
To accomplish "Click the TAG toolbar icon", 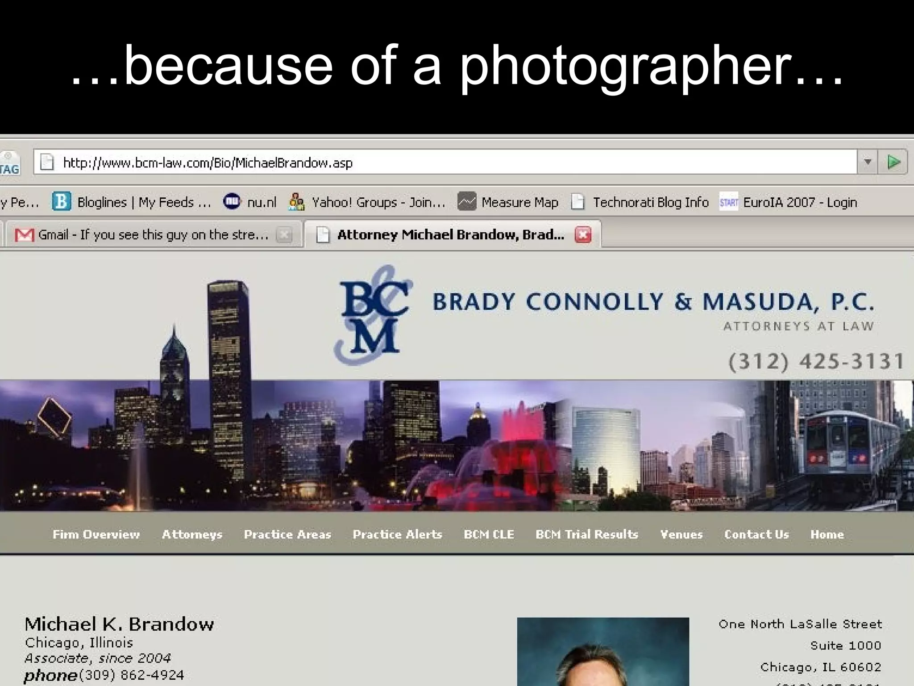I will [10, 163].
